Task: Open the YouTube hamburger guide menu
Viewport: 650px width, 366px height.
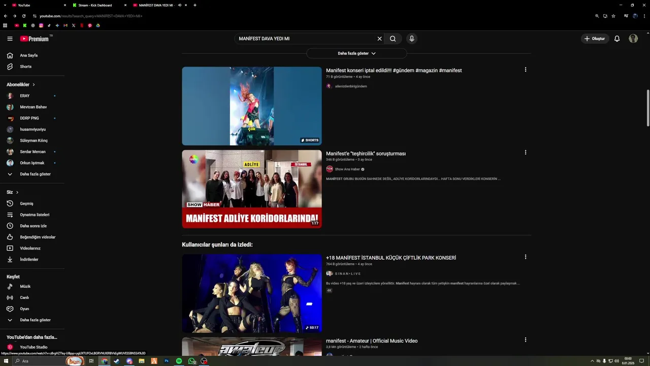Action: (x=10, y=39)
